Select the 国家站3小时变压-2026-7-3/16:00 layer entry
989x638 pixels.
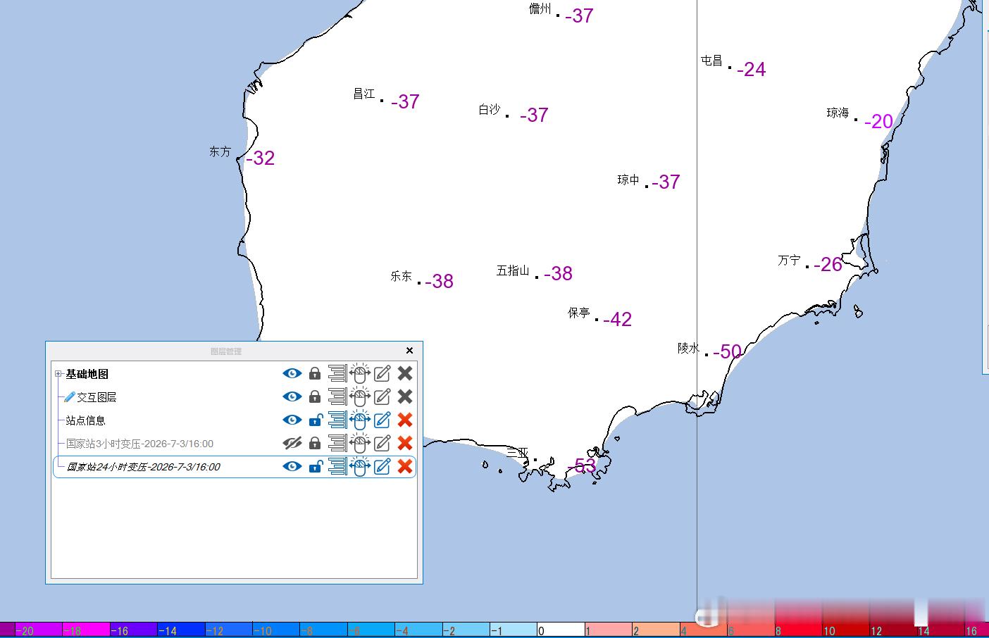139,444
